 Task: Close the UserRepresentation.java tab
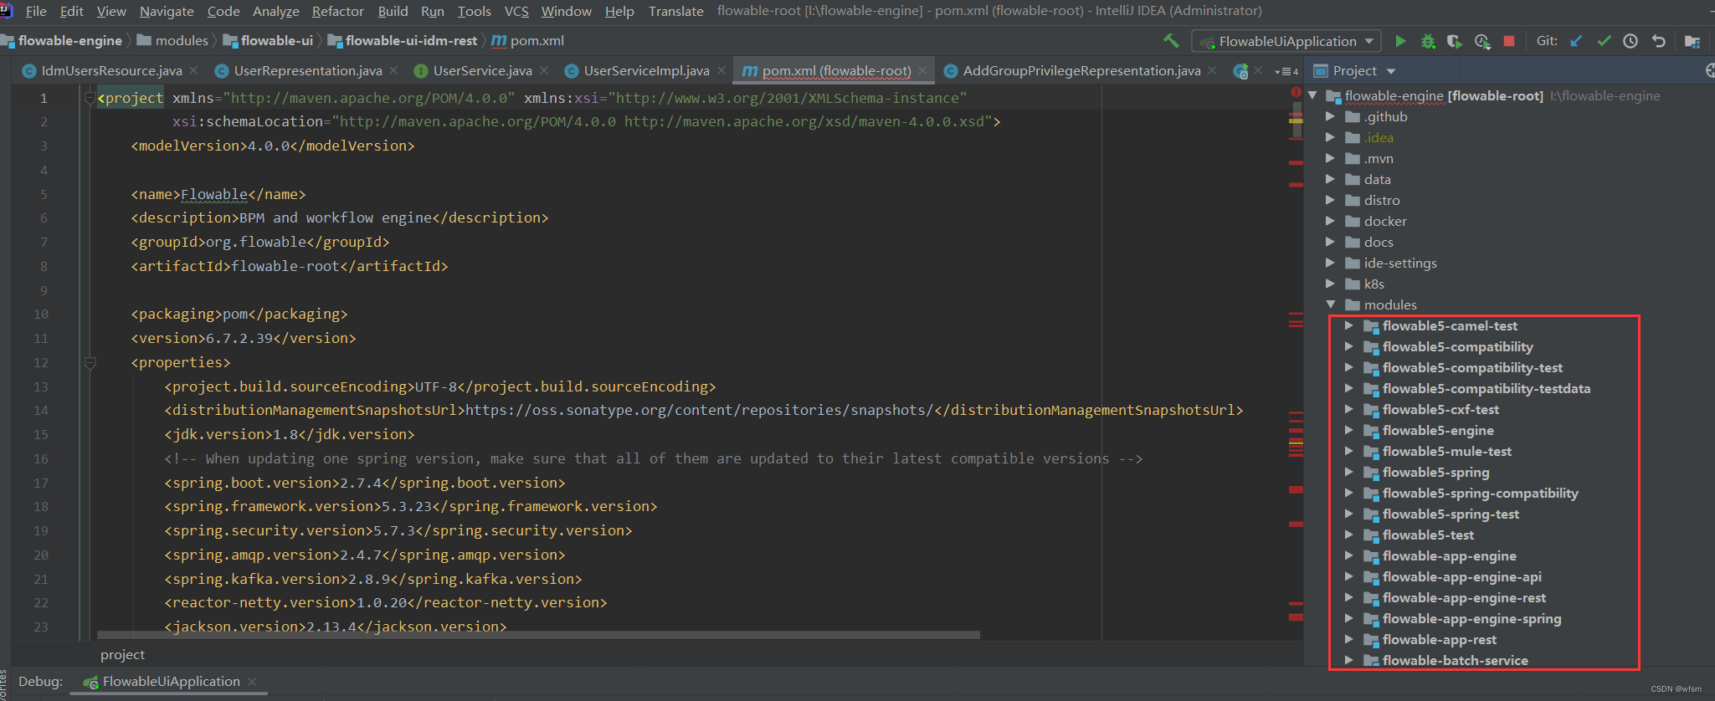393,70
